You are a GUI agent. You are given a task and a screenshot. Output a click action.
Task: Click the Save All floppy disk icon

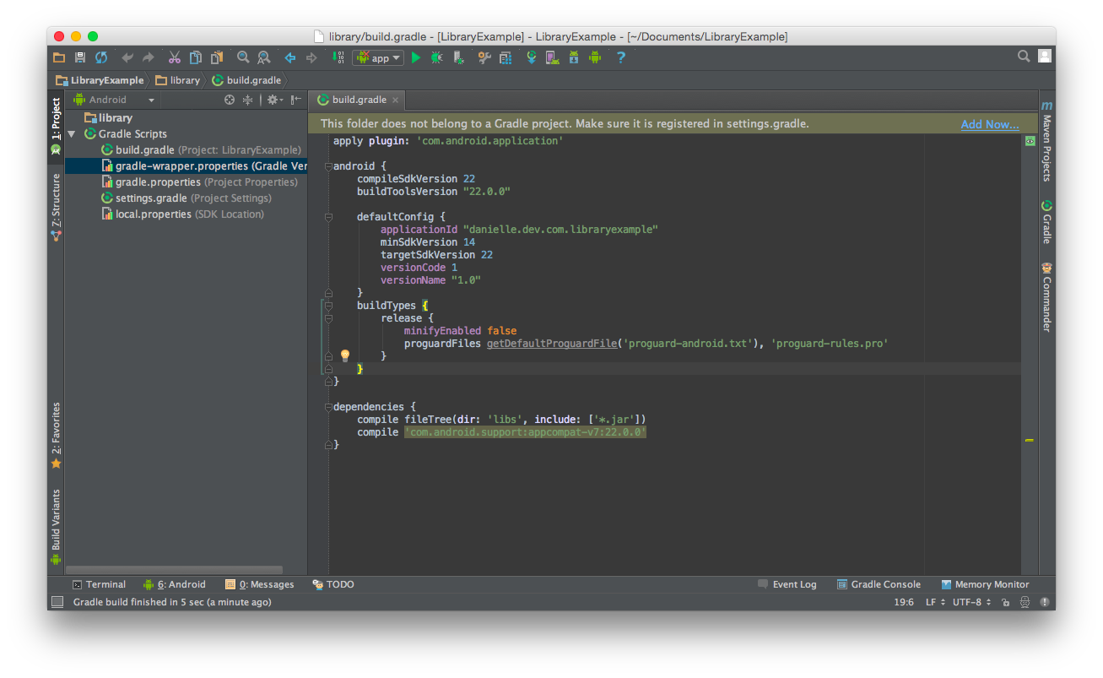pos(80,57)
